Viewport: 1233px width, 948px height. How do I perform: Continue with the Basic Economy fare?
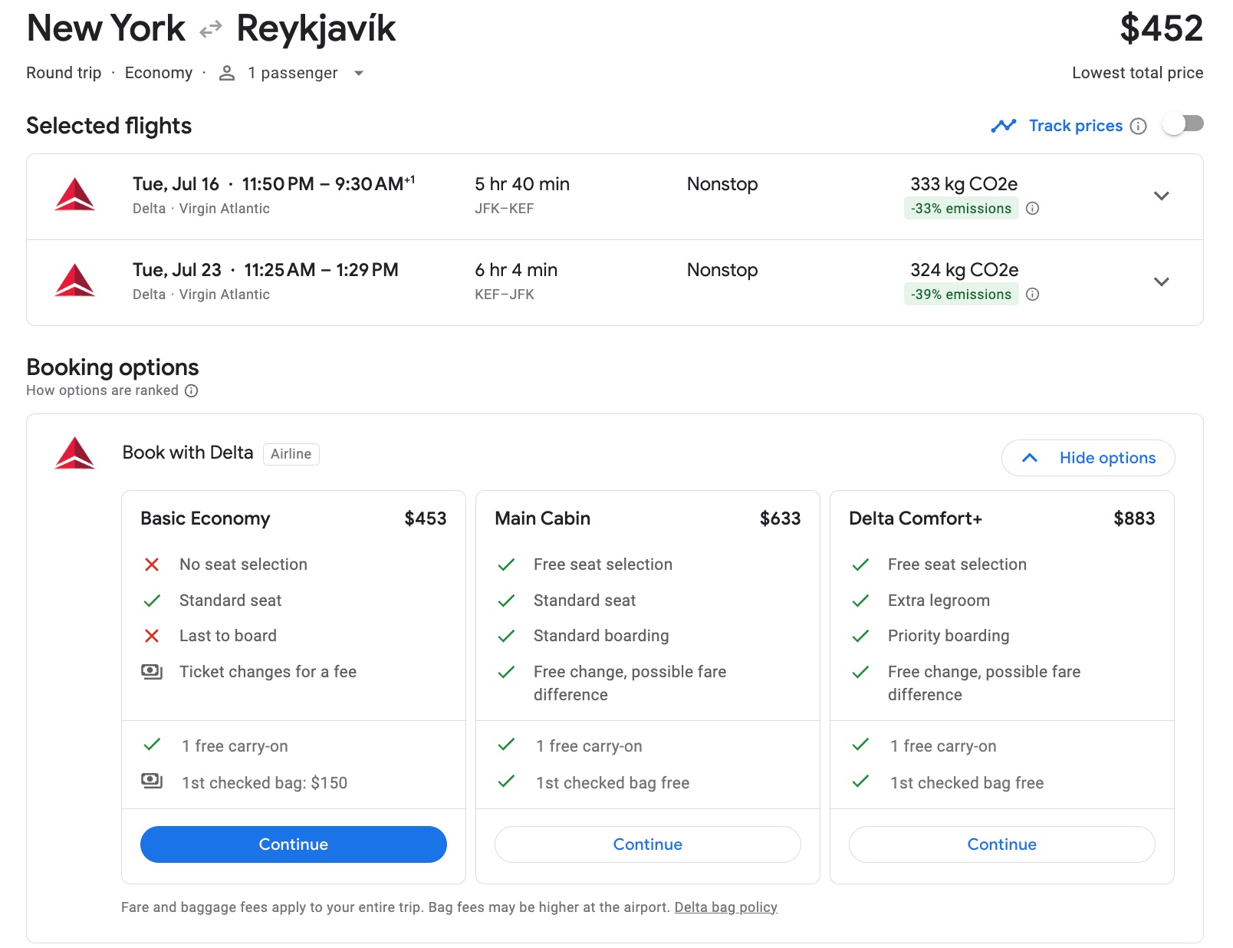(x=293, y=844)
